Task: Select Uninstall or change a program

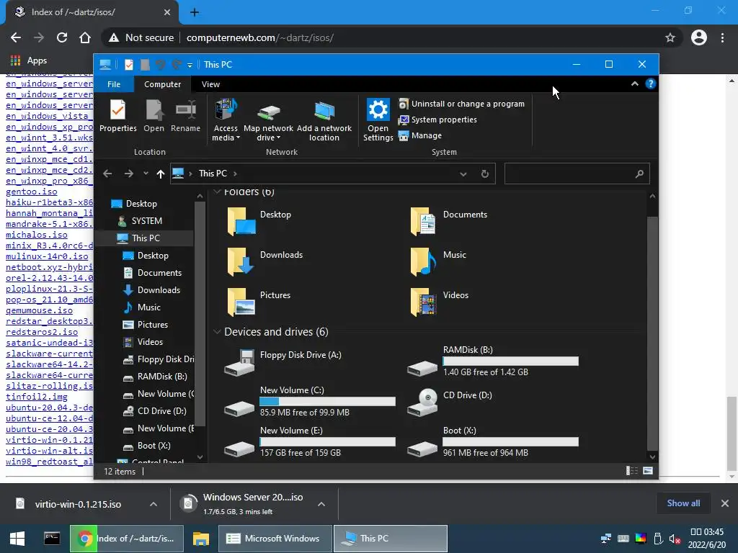Action: click(461, 104)
